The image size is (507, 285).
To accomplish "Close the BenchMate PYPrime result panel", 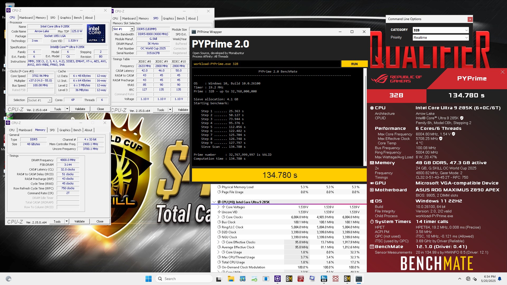I will (502, 72).
